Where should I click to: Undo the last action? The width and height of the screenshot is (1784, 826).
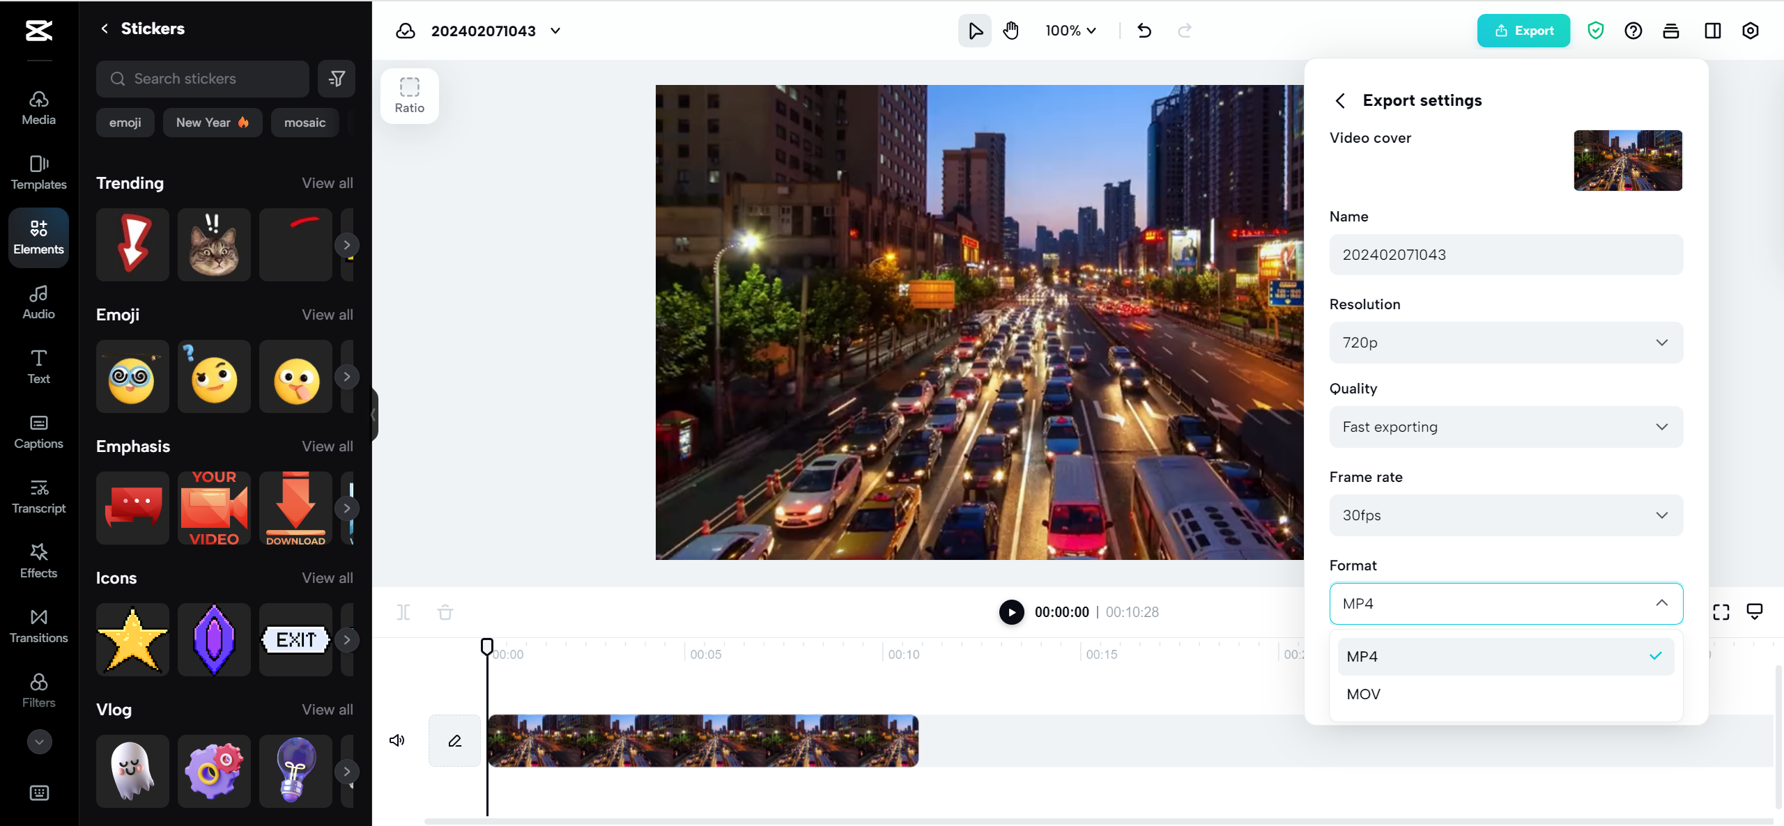(x=1144, y=31)
